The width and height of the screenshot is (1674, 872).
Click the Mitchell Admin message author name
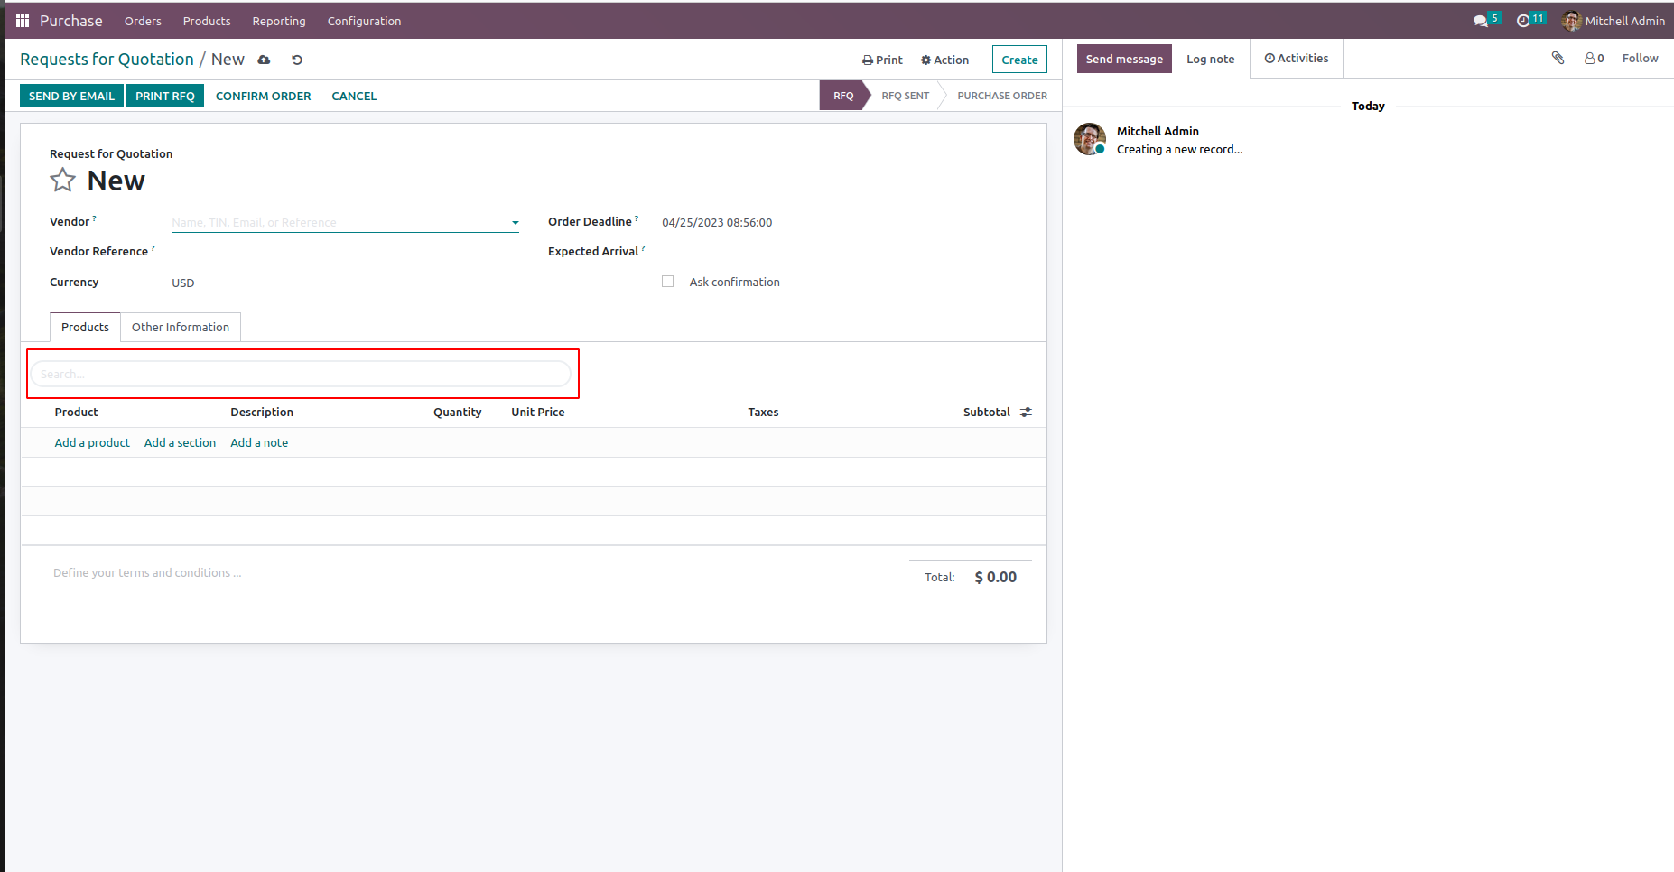[1158, 131]
